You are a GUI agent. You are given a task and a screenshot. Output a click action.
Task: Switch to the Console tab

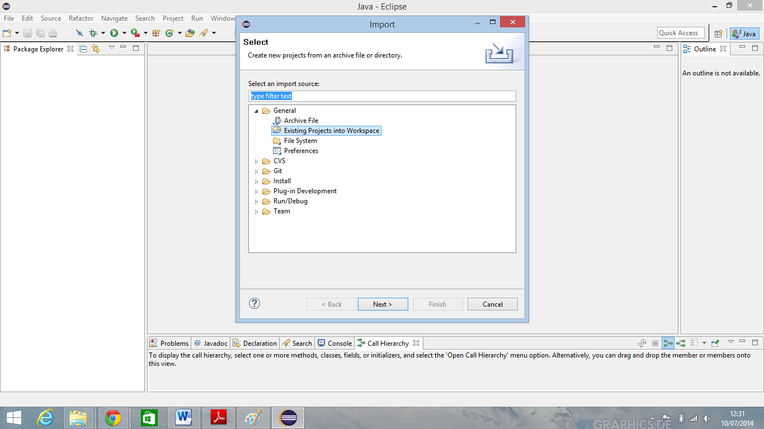coord(334,343)
